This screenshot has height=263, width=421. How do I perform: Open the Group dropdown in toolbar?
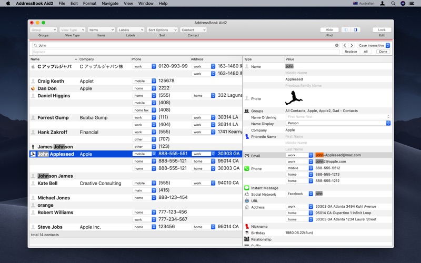[43, 30]
